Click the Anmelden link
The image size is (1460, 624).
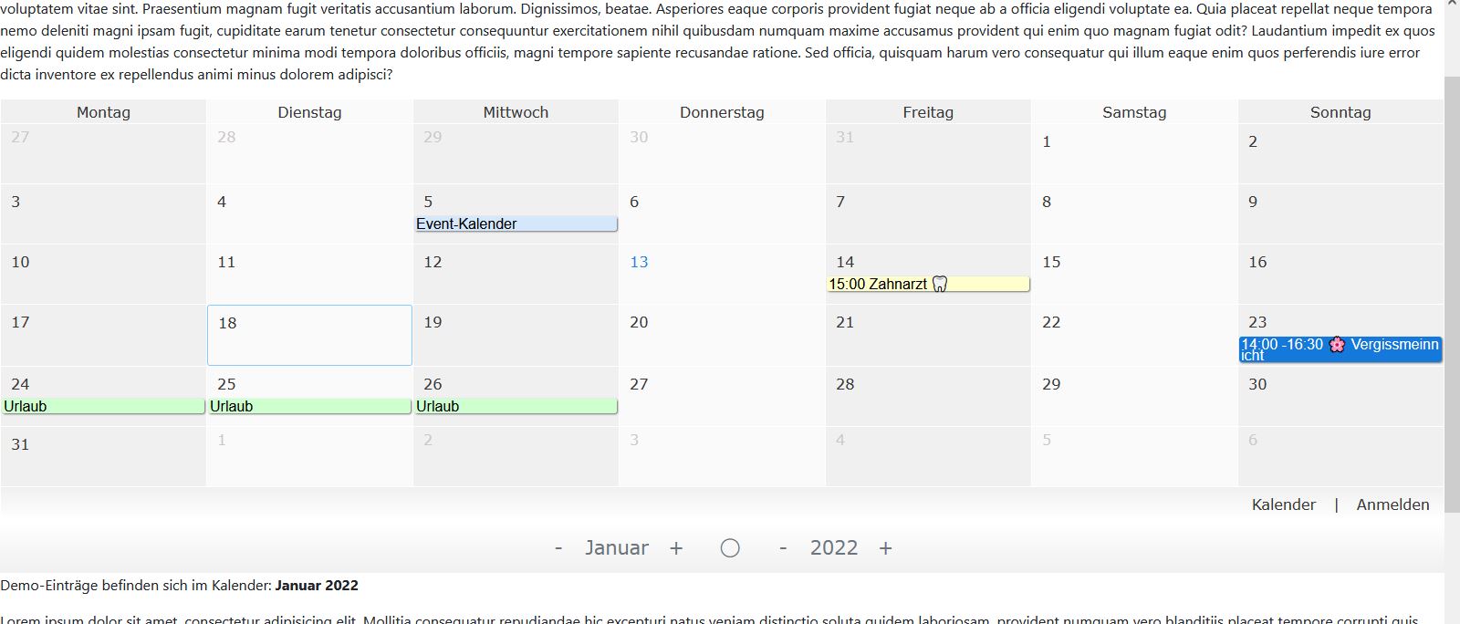pos(1392,504)
